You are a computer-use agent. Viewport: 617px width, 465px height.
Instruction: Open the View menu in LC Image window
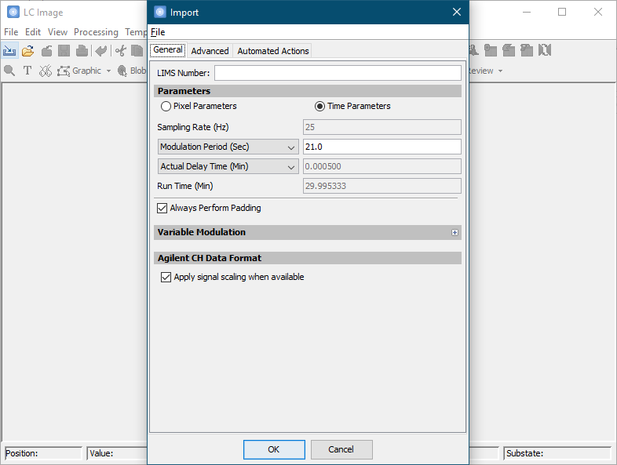[57, 32]
